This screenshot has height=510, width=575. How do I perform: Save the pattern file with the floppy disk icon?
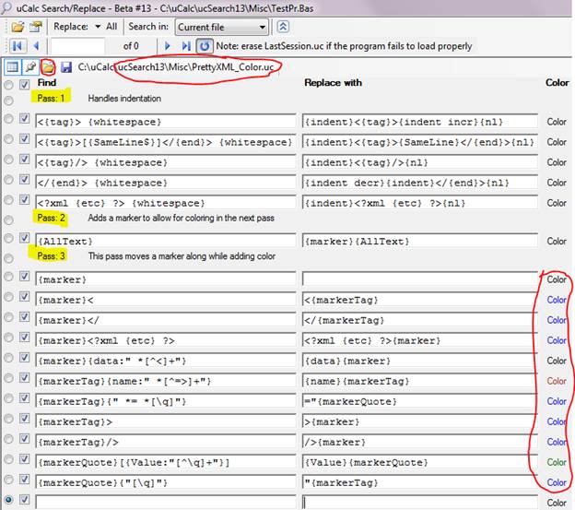[64, 66]
